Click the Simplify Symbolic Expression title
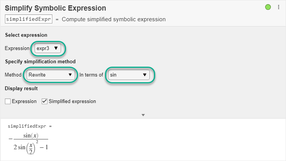Viewport: 286px width, 161px height. 55,8
